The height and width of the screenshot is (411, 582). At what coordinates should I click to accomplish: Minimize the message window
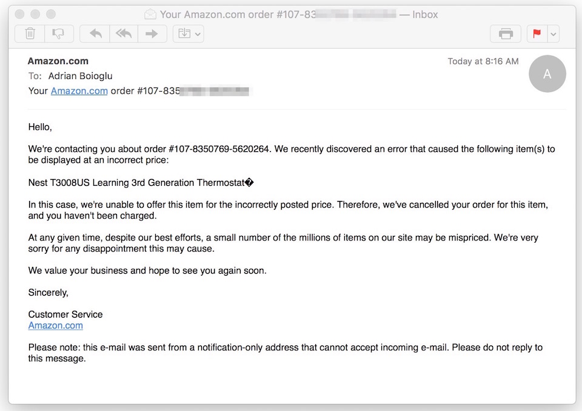point(35,14)
